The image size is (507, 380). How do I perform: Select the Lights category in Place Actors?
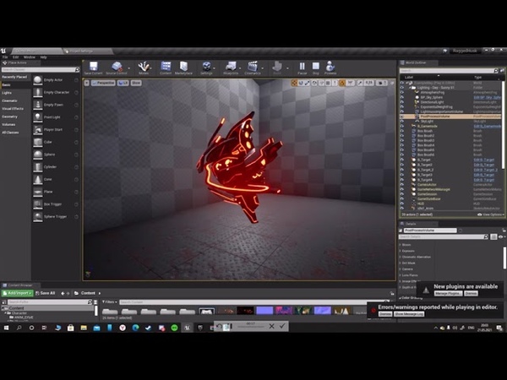[7, 93]
